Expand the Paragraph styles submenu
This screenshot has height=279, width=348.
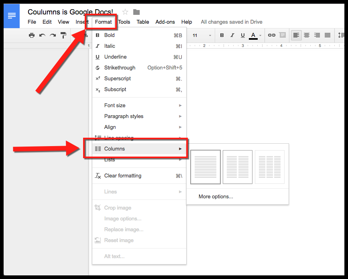click(x=139, y=116)
